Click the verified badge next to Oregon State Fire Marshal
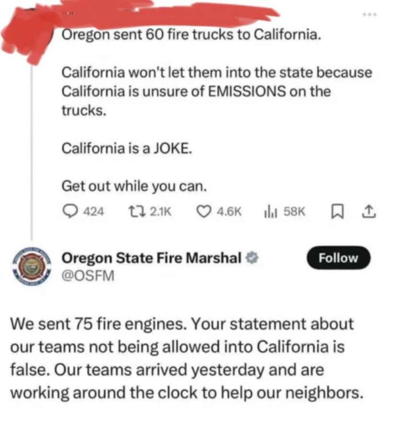The image size is (404, 427). 250,258
